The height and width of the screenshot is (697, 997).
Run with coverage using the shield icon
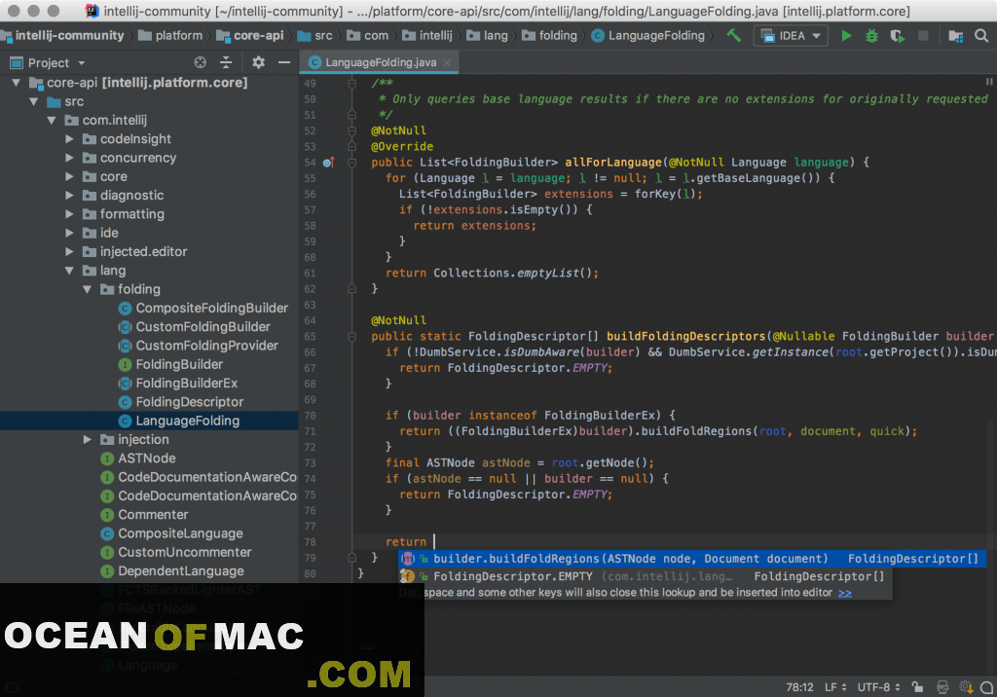coord(897,36)
